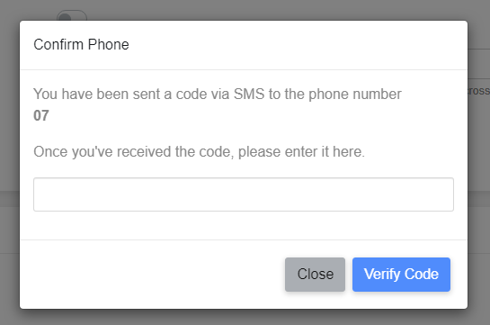
Task: Click the words "phone number" in the message
Action: pyautogui.click(x=355, y=95)
